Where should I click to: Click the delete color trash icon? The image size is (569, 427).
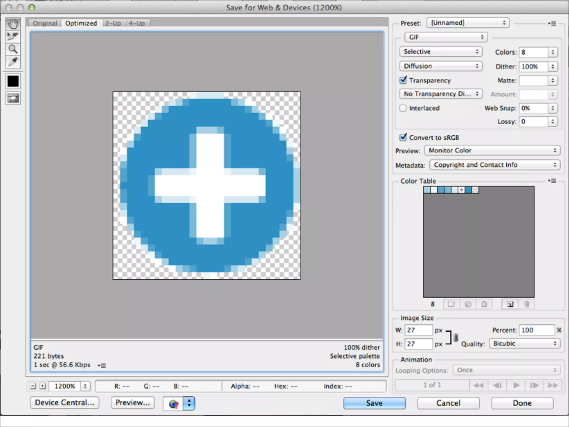[x=526, y=304]
